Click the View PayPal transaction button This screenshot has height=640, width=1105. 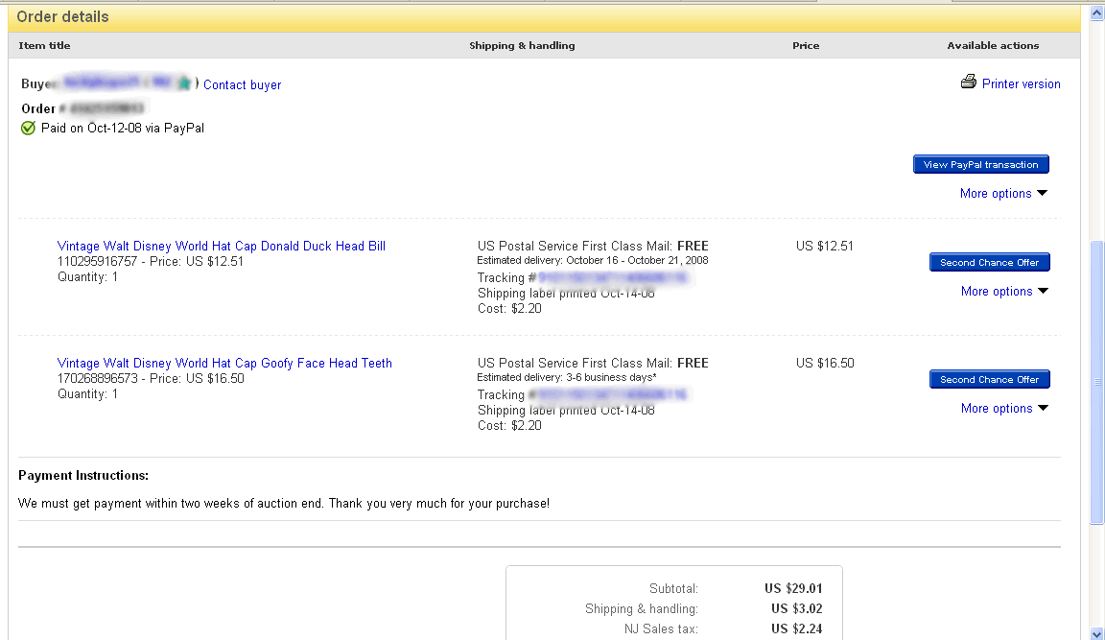pyautogui.click(x=981, y=164)
